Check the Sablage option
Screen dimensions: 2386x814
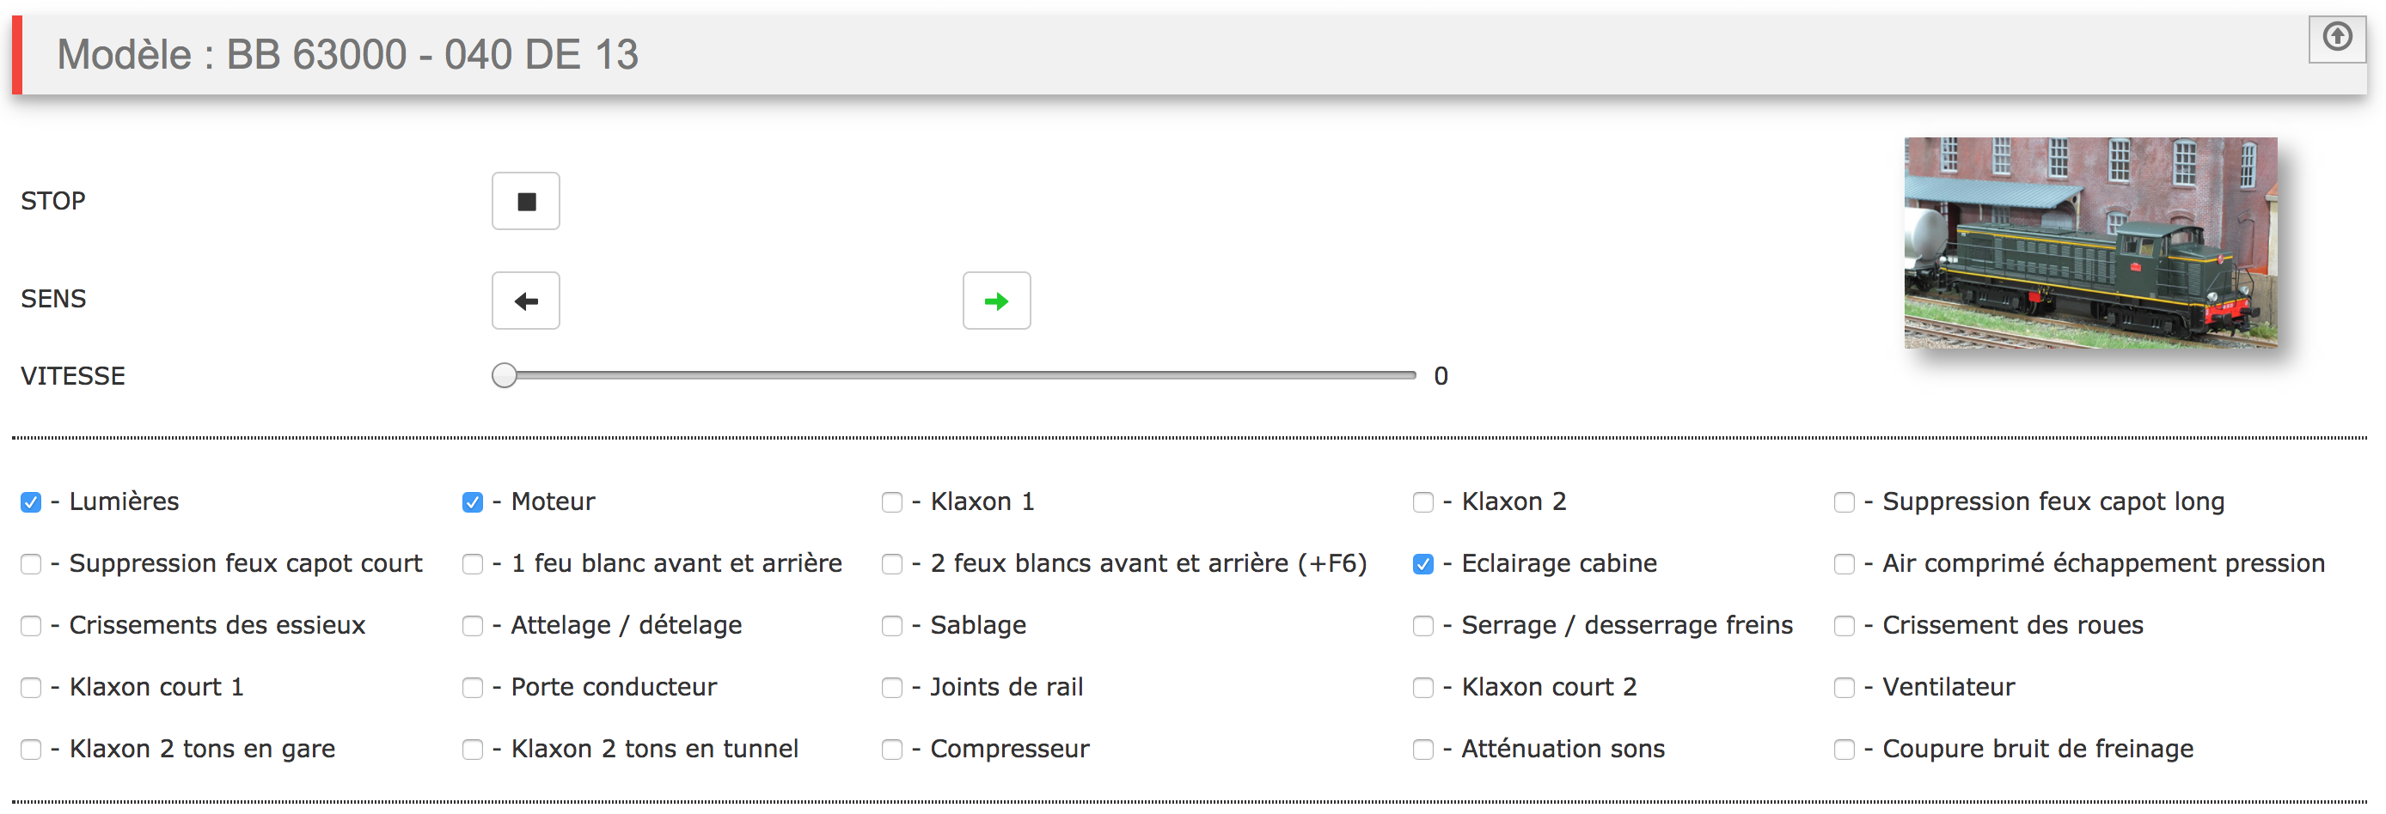pyautogui.click(x=892, y=626)
